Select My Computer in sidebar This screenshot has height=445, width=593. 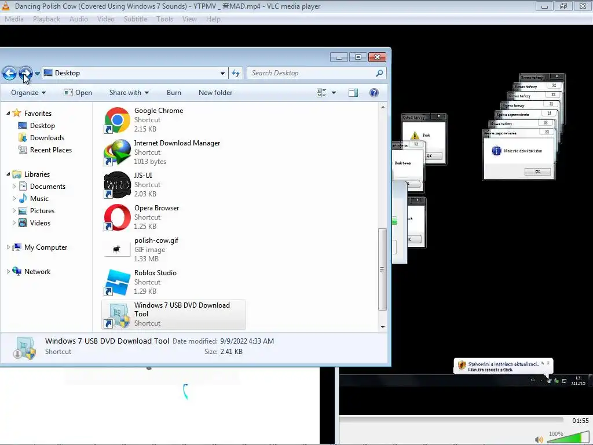point(40,247)
